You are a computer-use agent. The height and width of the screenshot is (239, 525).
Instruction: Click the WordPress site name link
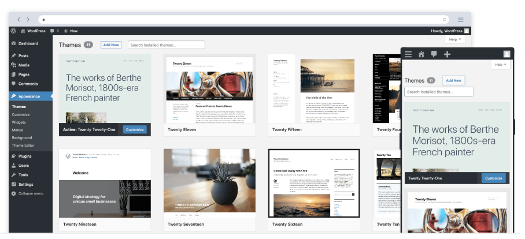click(x=36, y=31)
